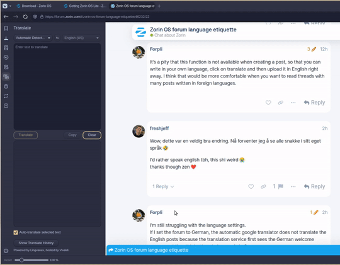Image resolution: width=340 pixels, height=265 pixels.
Task: Show site security lock info
Action: (x=42, y=17)
